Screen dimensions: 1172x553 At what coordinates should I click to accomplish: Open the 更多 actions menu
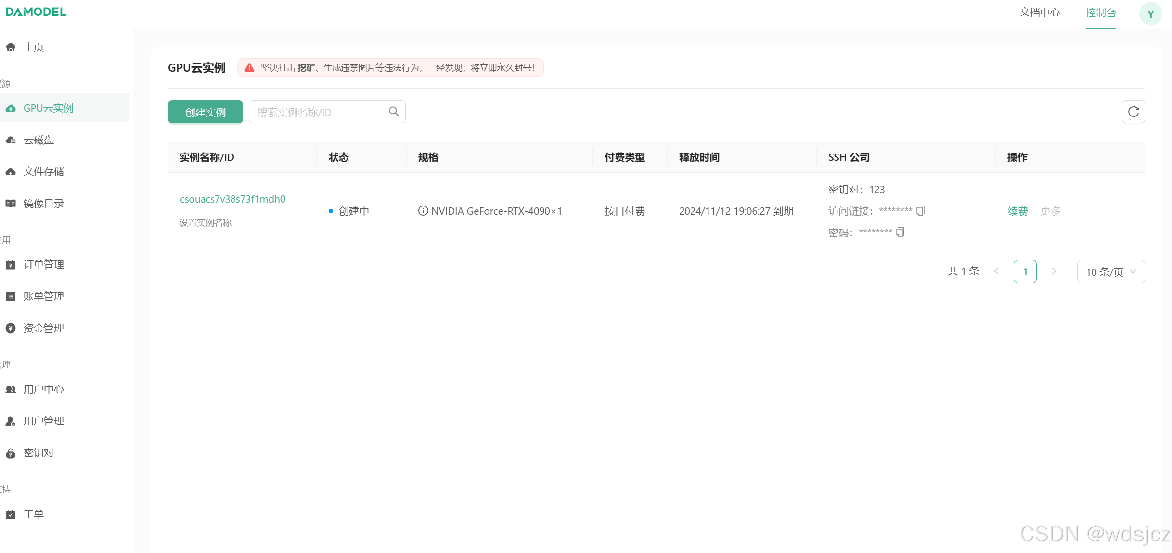1050,211
